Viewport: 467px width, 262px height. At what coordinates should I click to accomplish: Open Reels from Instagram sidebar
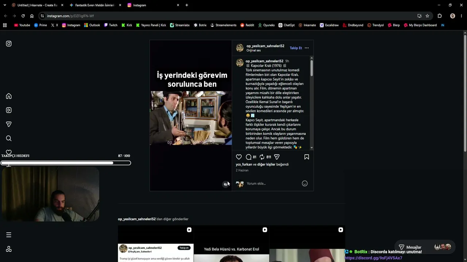coord(9,110)
